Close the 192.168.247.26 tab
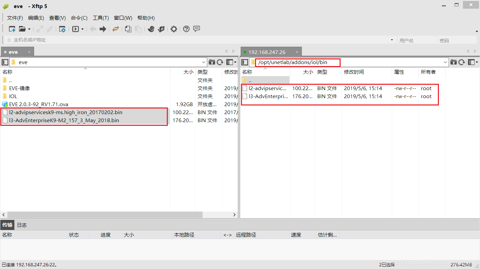 pyautogui.click(x=297, y=52)
